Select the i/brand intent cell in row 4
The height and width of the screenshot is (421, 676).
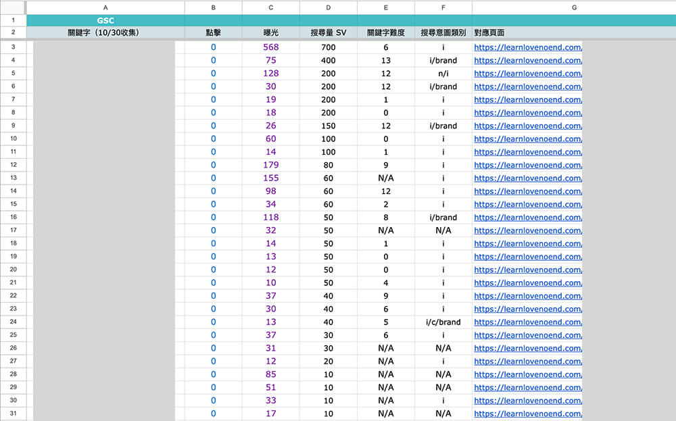[443, 60]
